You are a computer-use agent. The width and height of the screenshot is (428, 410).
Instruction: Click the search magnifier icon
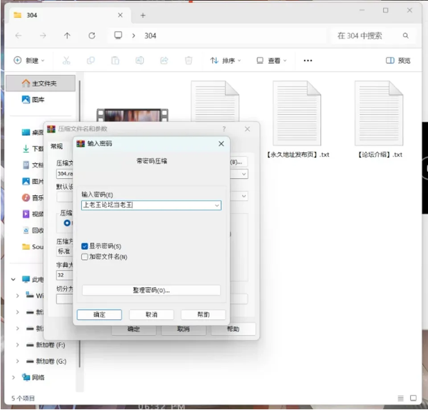coord(406,36)
